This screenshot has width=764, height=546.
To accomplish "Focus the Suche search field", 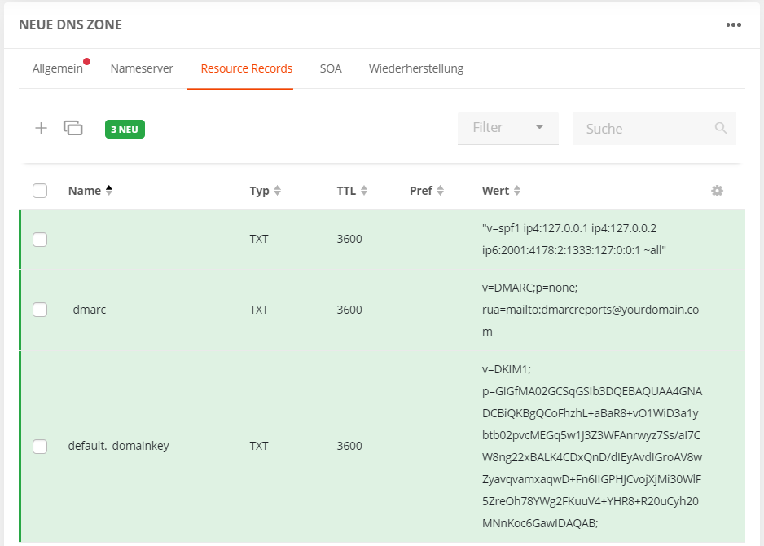I will 654,128.
